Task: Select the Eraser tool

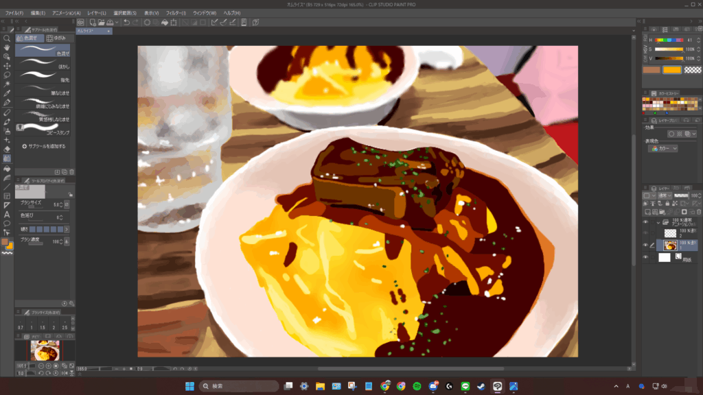Action: 7,149
